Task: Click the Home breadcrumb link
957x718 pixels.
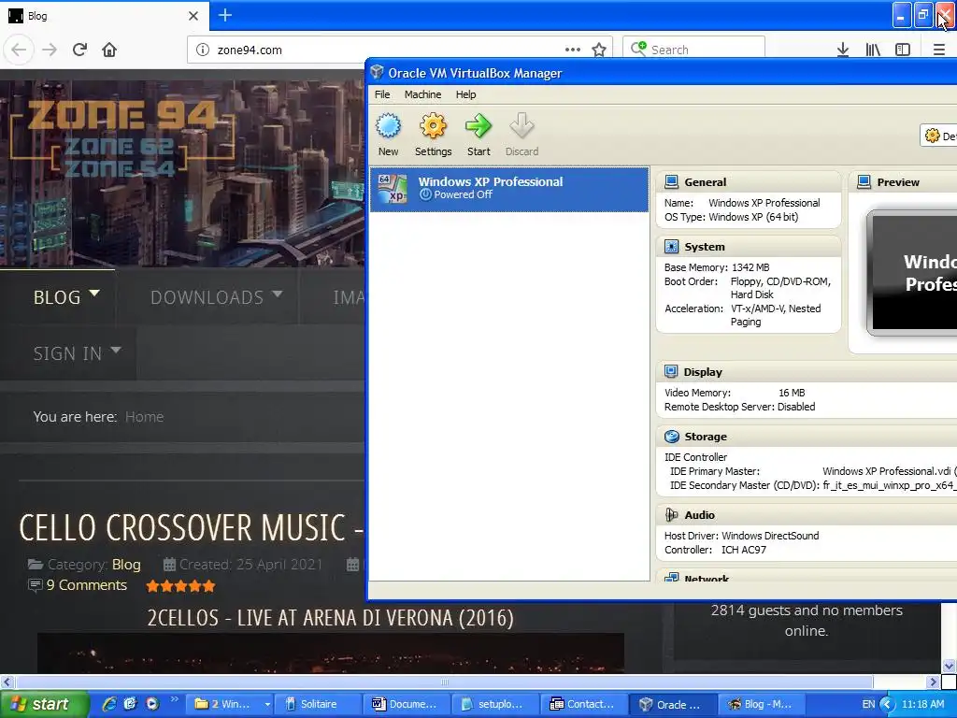Action: pyautogui.click(x=144, y=417)
